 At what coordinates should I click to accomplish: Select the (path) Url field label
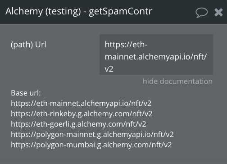click(x=28, y=45)
